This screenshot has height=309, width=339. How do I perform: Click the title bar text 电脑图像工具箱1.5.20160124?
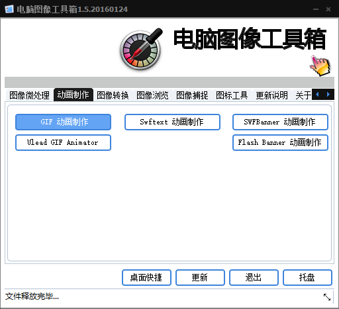[x=72, y=9]
